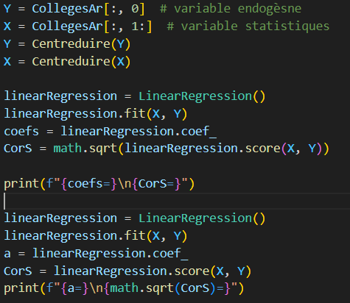Place cursor on 'X = Centreduire(X)' line
This screenshot has height=303, width=350.
(67, 62)
